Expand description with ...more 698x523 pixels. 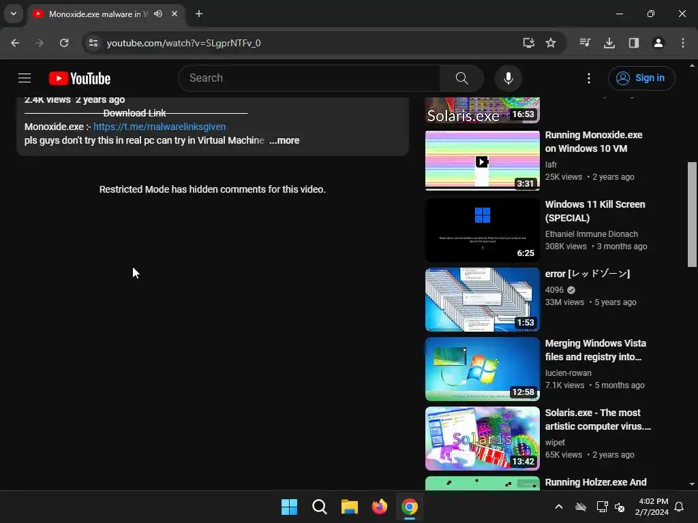[x=284, y=140]
